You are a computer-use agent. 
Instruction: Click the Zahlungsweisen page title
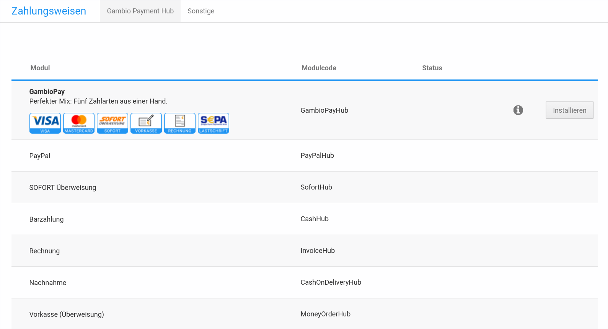pos(49,11)
